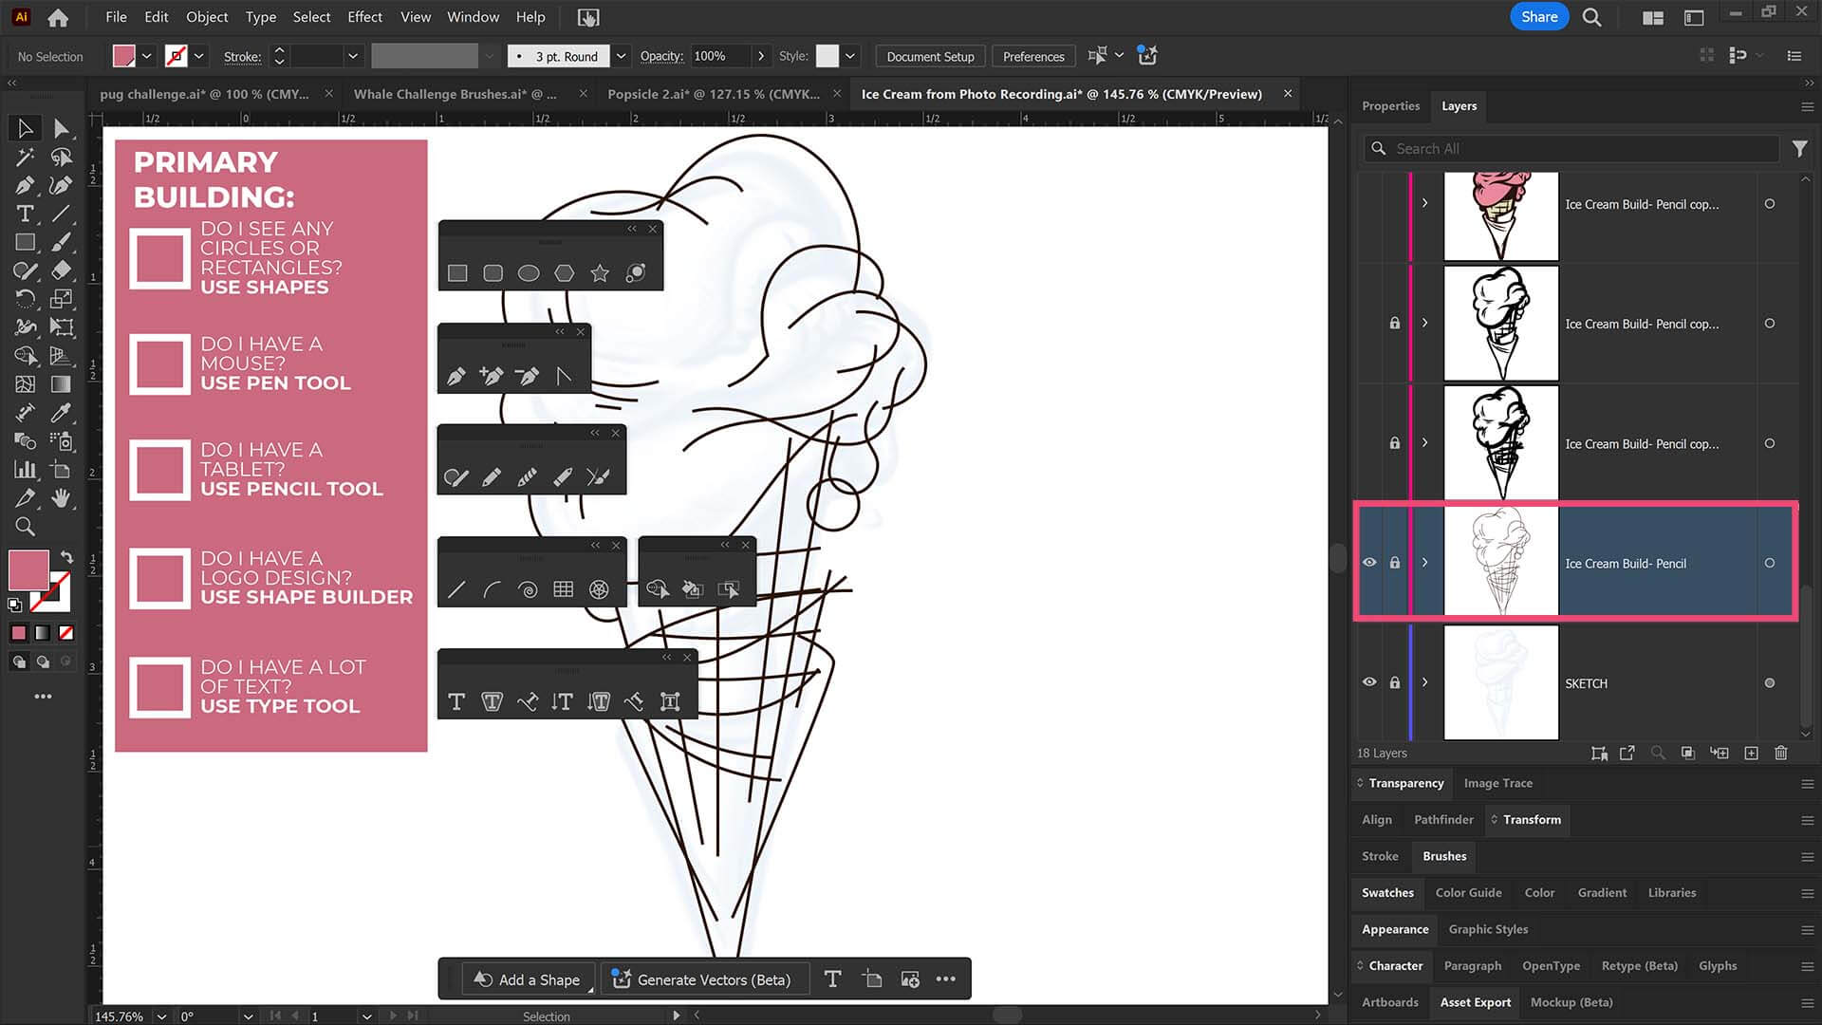Click the Document Setup button
The width and height of the screenshot is (1822, 1025).
930,56
